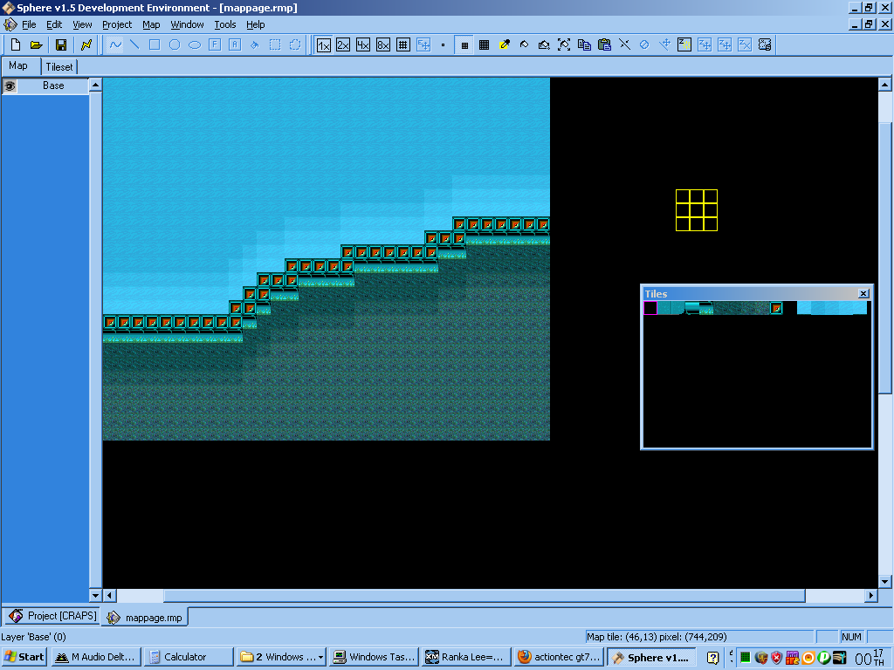Select the rectangle drawing tool
This screenshot has height=670, width=894.
coord(155,44)
